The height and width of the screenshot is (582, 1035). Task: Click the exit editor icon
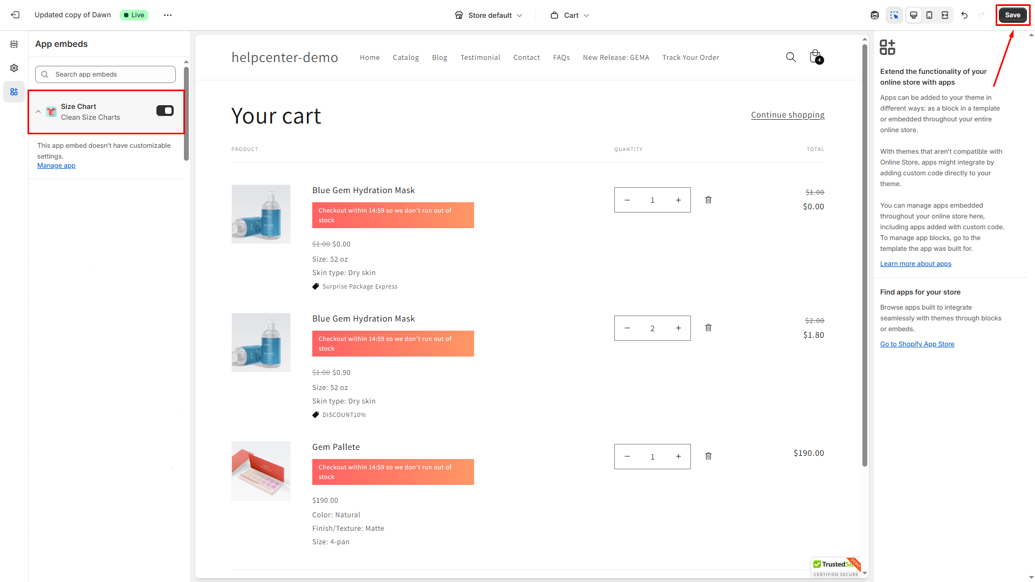click(15, 15)
